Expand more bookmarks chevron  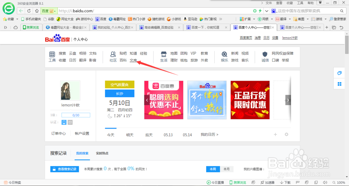pos(221,19)
